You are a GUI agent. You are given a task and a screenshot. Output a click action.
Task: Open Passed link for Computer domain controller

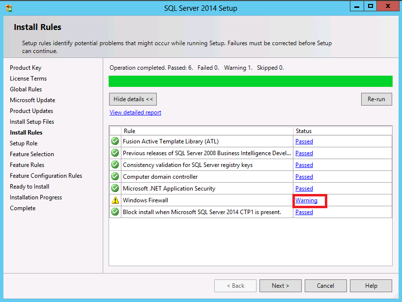click(x=304, y=177)
